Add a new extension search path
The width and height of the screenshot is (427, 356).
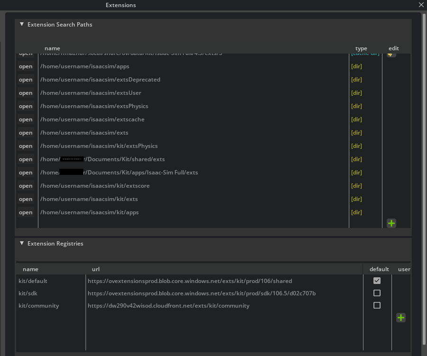click(x=391, y=223)
